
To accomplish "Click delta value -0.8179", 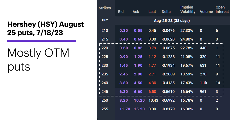I will click(x=168, y=109).
